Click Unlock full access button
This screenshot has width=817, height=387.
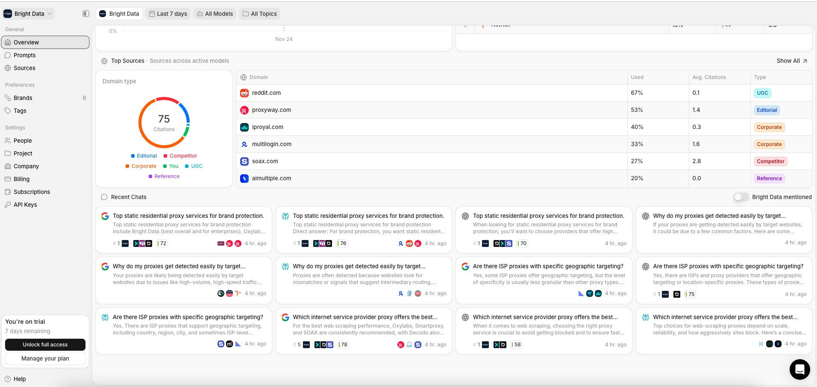coord(45,345)
